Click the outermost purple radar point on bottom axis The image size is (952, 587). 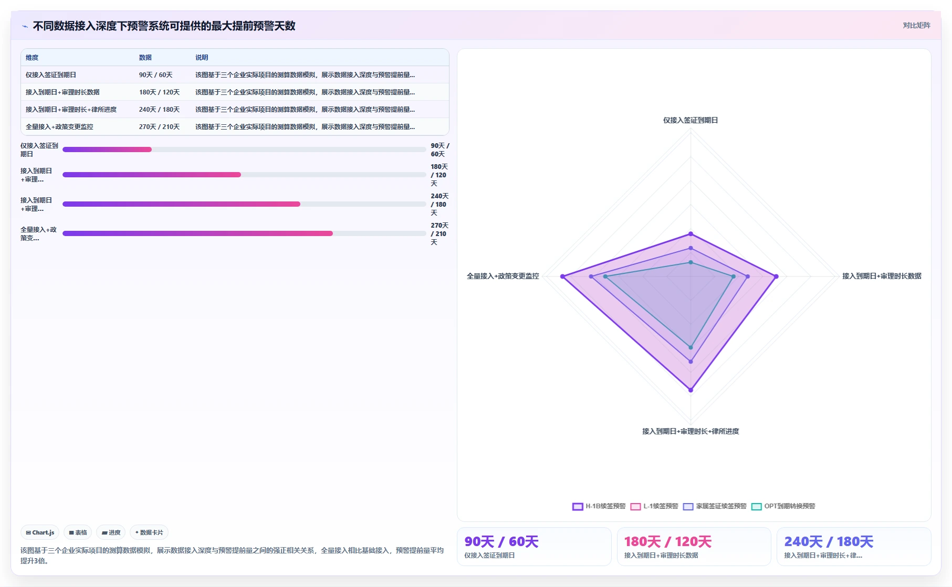click(691, 390)
